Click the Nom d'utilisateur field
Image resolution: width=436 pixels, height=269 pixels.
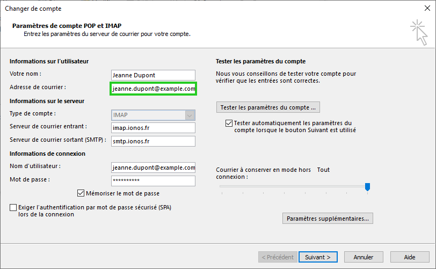click(x=153, y=168)
